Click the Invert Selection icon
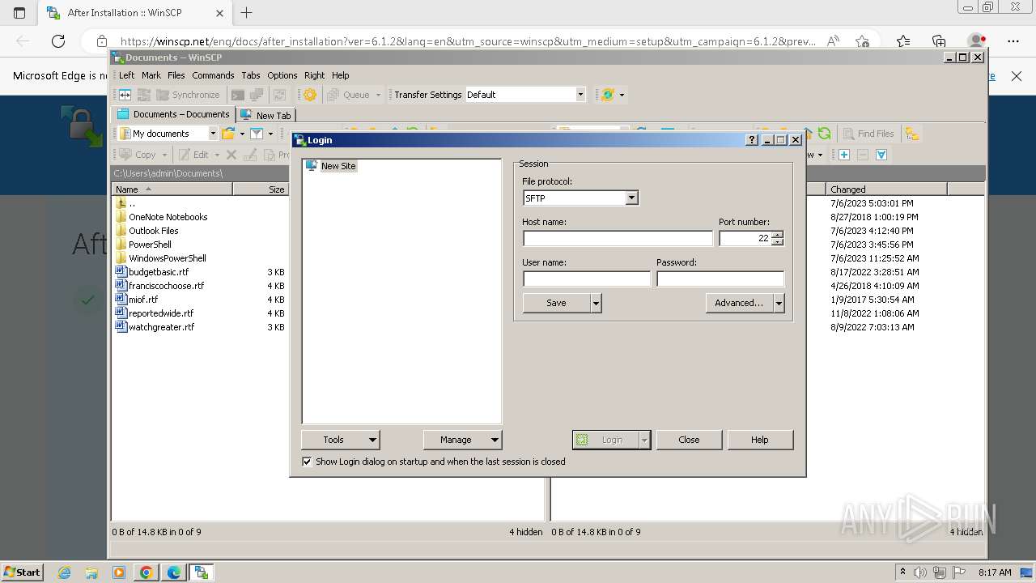Screen dimensions: 1036x583 coord(881,155)
